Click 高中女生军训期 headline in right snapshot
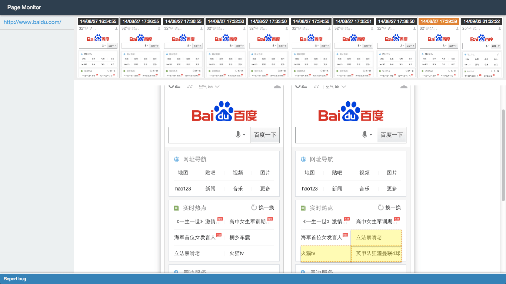This screenshot has width=506, height=284. (377, 222)
